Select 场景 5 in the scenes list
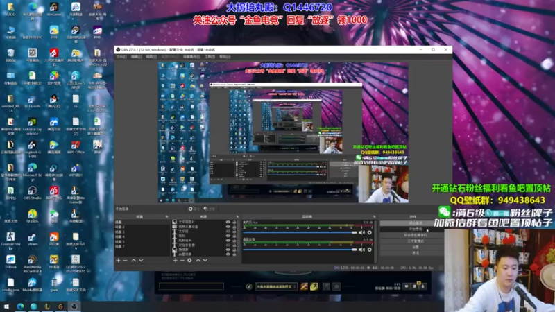The height and width of the screenshot is (312, 555). pyautogui.click(x=142, y=241)
